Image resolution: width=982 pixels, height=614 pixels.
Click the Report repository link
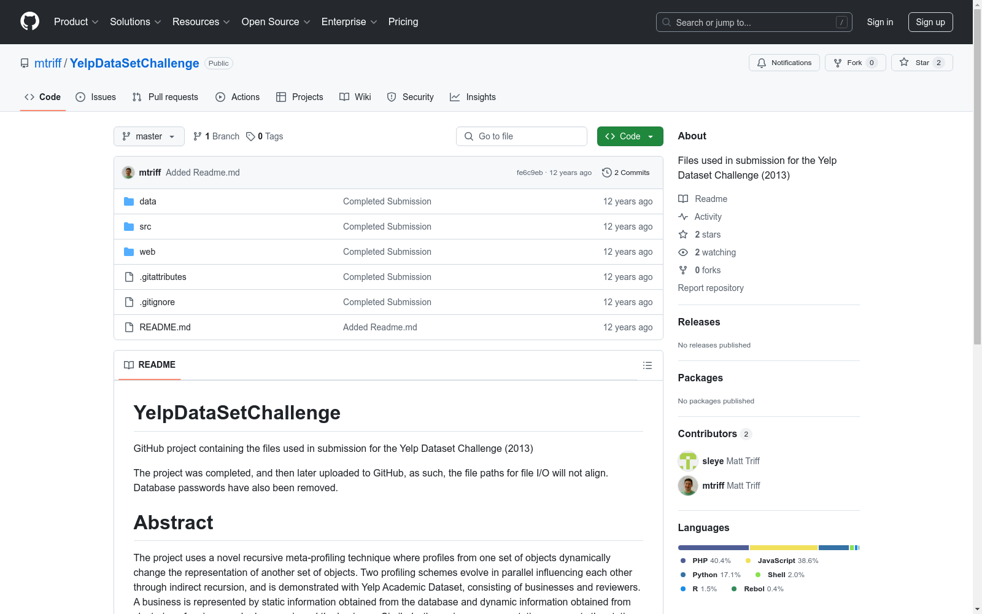click(711, 288)
